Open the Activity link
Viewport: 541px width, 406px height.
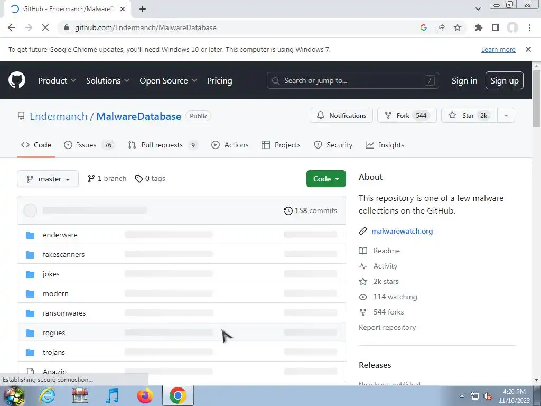(378, 266)
